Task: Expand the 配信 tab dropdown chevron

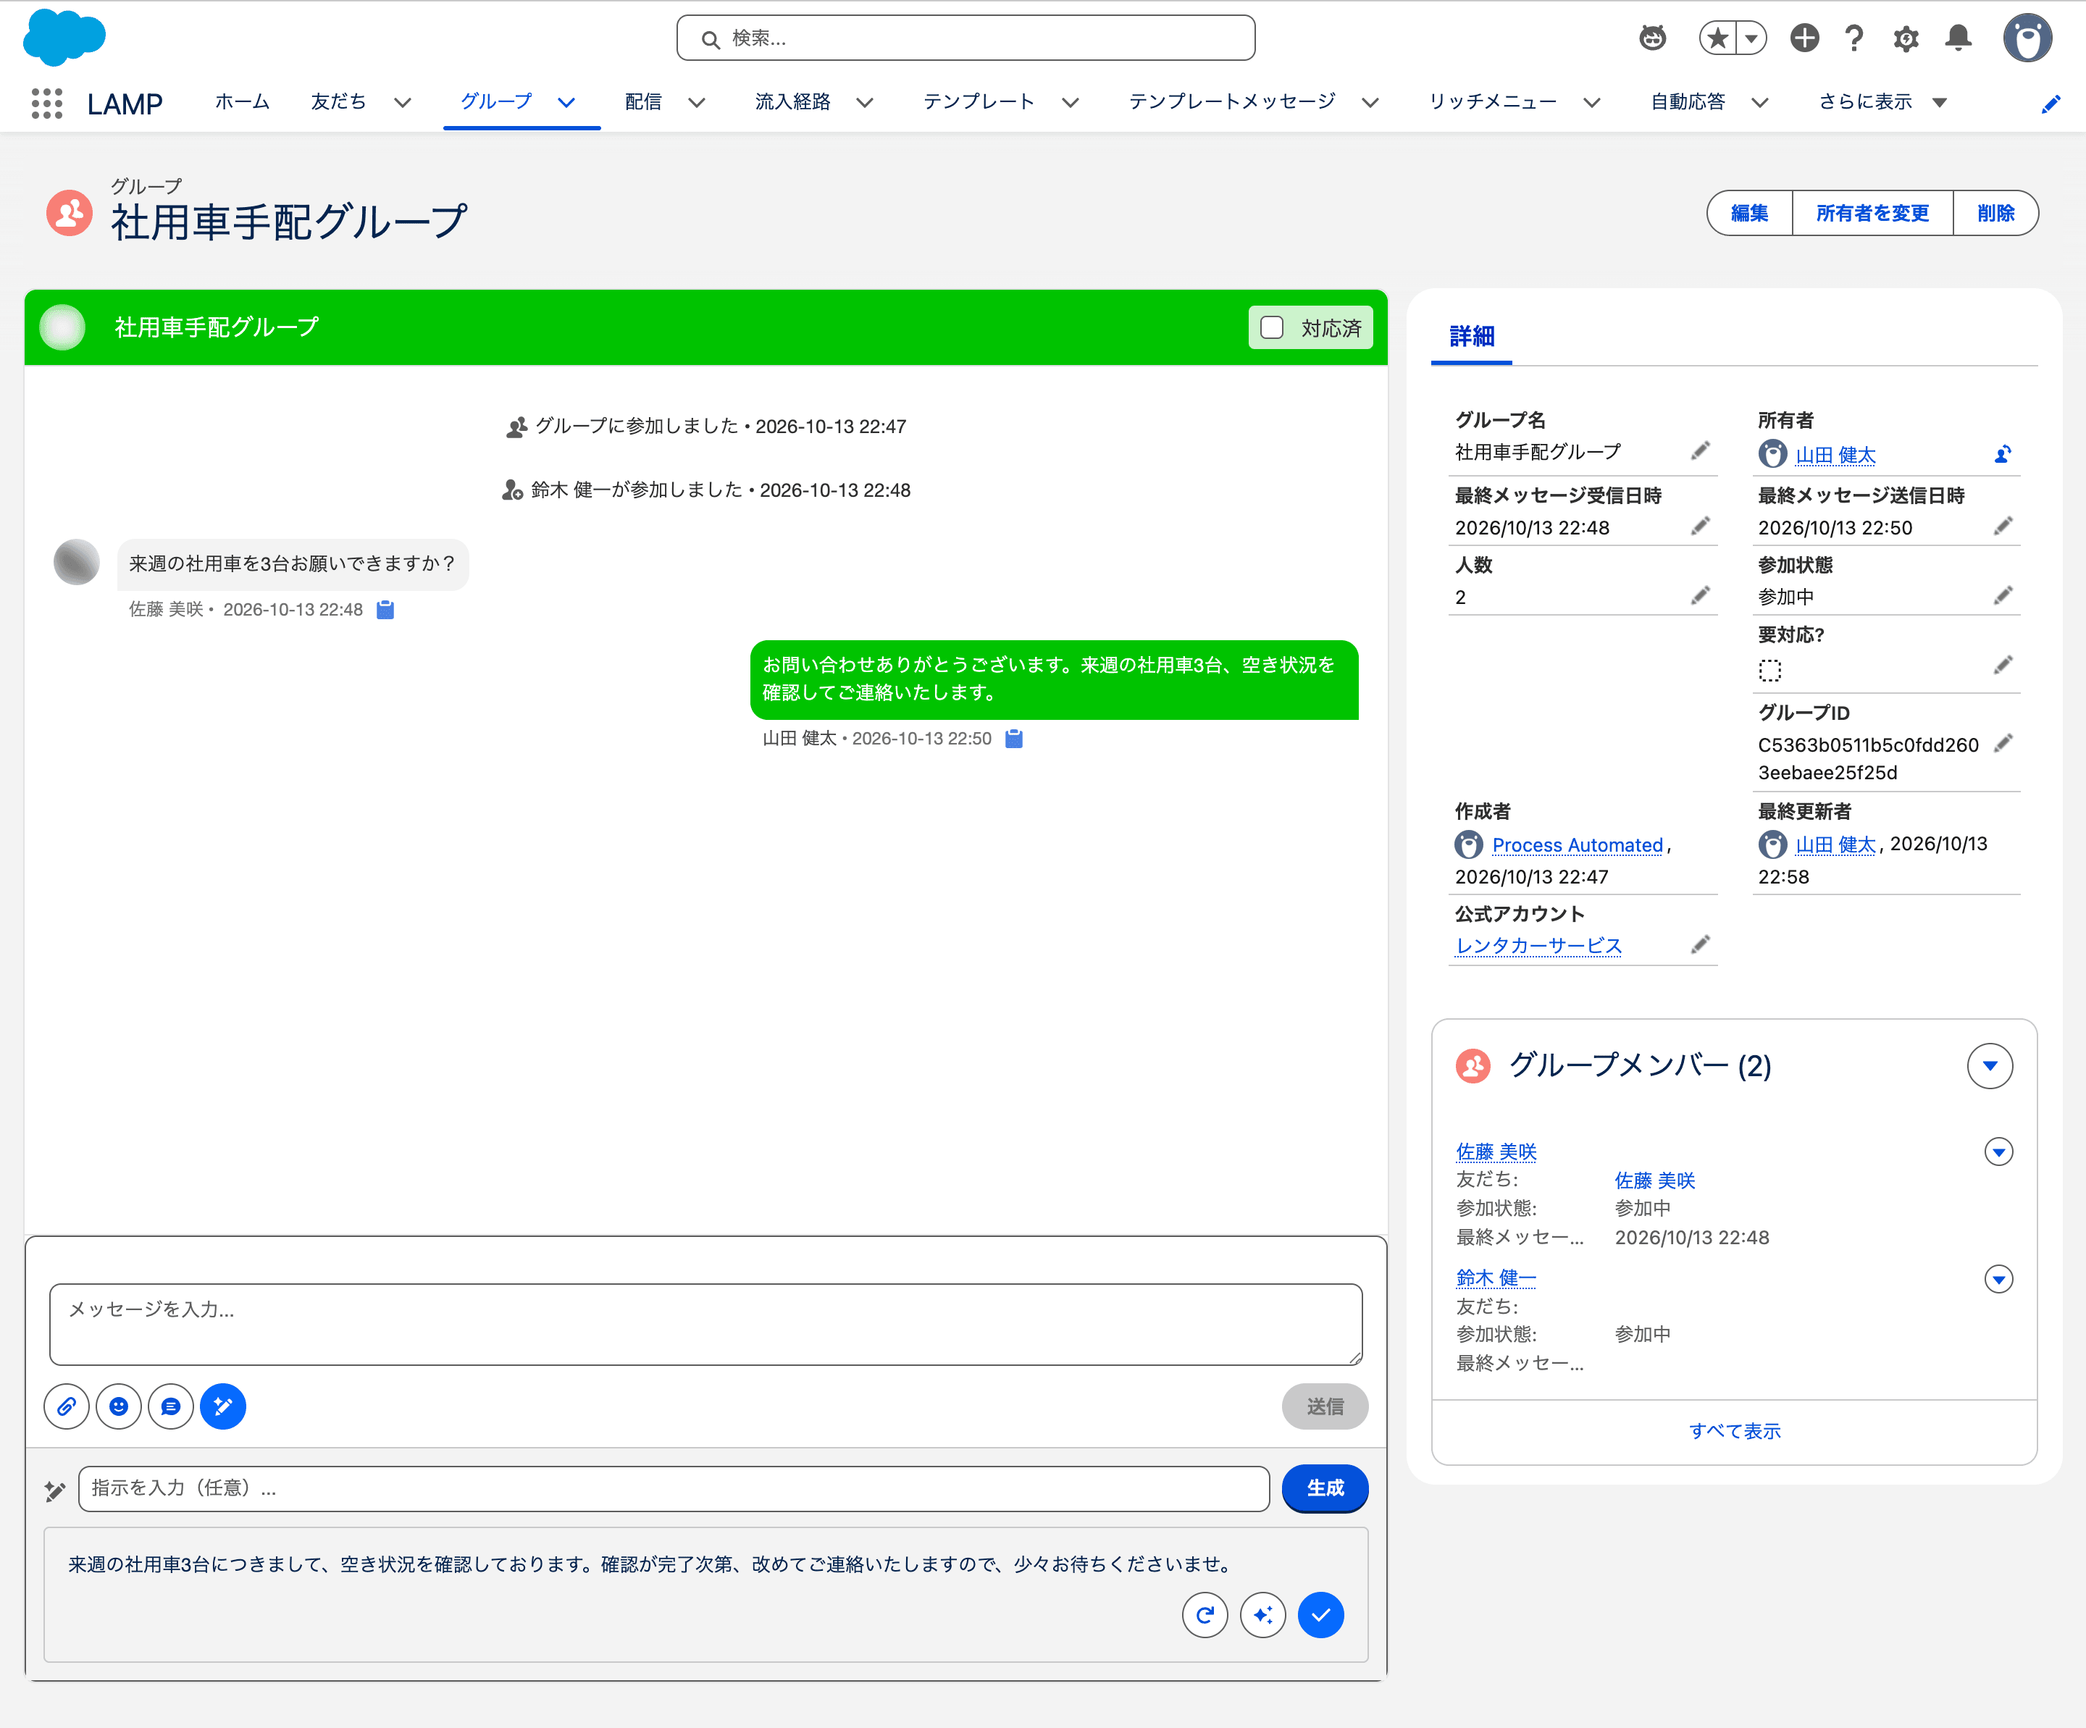Action: 696,102
